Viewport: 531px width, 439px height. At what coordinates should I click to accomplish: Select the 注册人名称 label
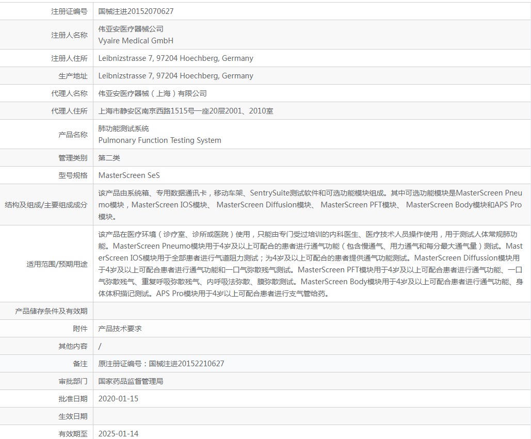pyautogui.click(x=69, y=35)
